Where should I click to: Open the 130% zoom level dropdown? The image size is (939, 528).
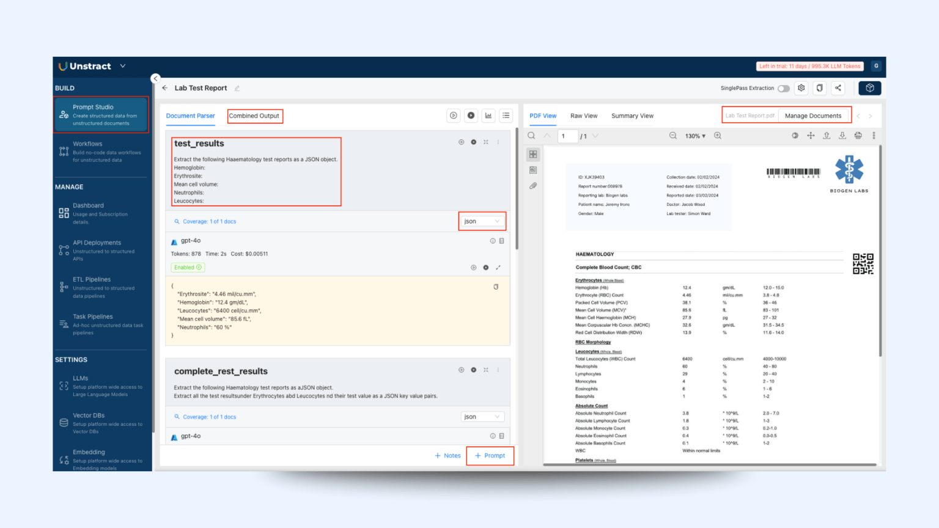point(695,136)
